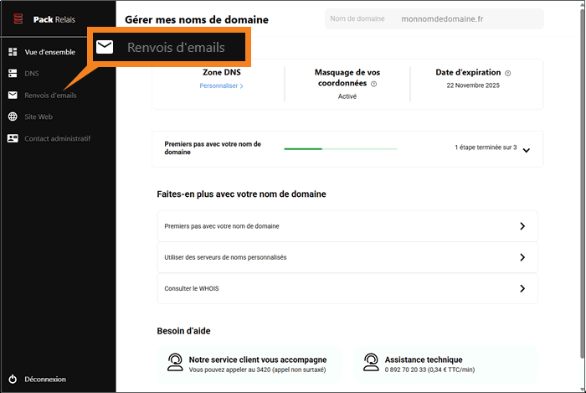Click the Activé status text
586x393 pixels.
347,96
